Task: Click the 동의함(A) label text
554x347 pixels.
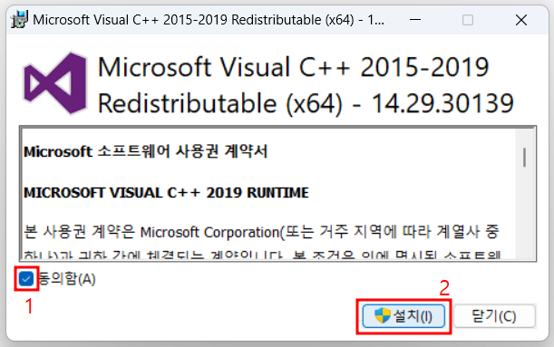Action: pyautogui.click(x=66, y=279)
